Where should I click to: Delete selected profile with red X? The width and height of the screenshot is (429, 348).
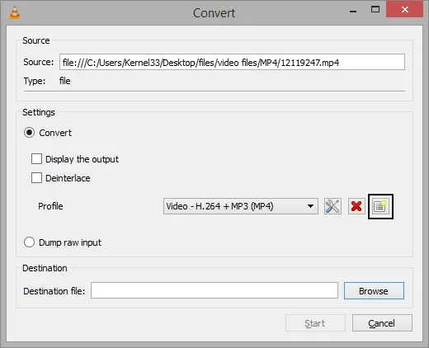[356, 206]
